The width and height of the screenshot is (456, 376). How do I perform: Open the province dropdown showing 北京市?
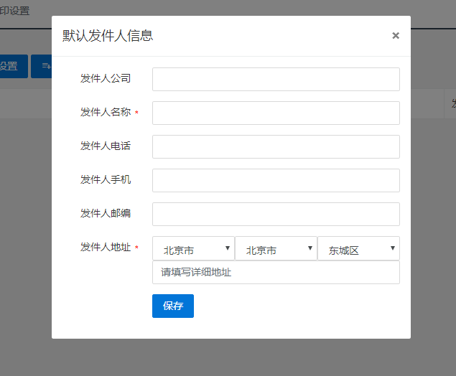(x=193, y=248)
